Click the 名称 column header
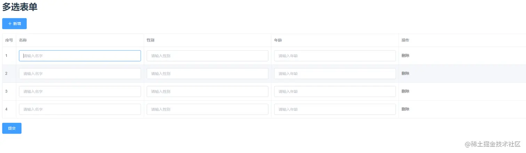The image size is (526, 153). [23, 40]
